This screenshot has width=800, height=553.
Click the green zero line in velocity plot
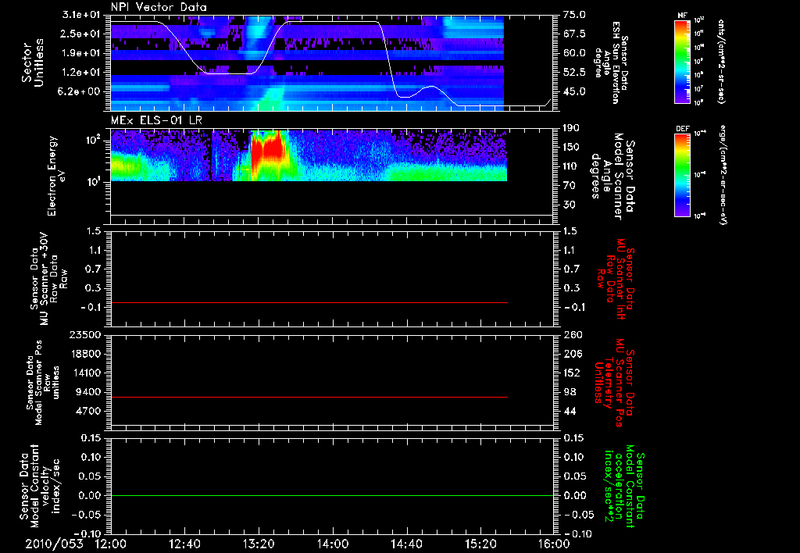(x=332, y=495)
